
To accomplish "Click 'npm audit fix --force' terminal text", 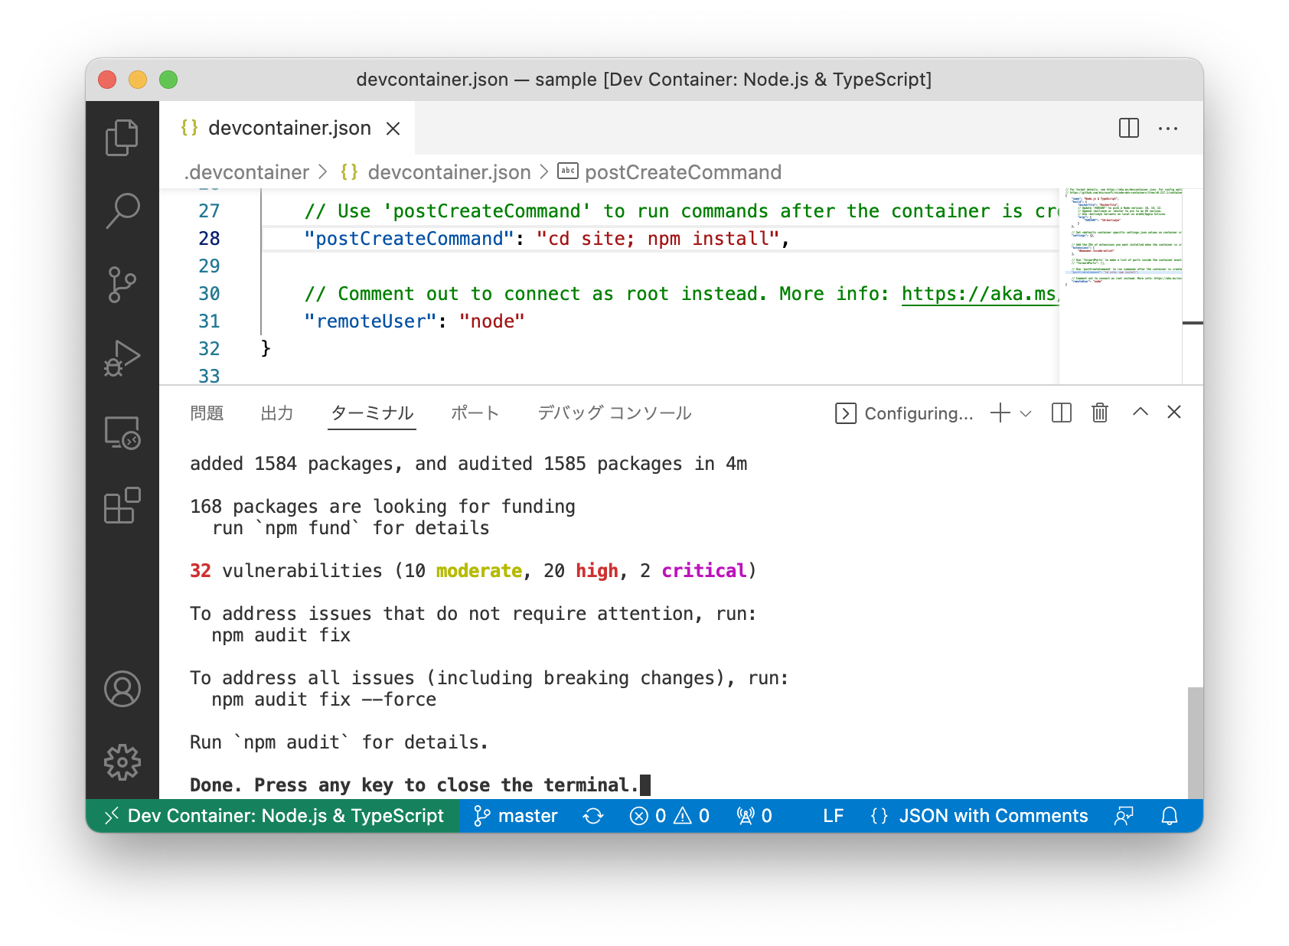I will point(324,700).
